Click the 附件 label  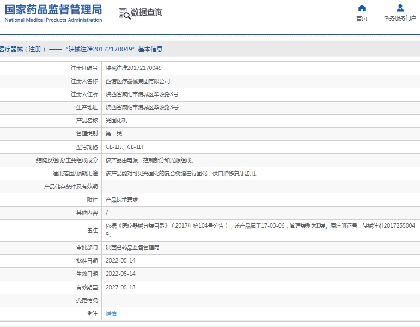click(92, 200)
